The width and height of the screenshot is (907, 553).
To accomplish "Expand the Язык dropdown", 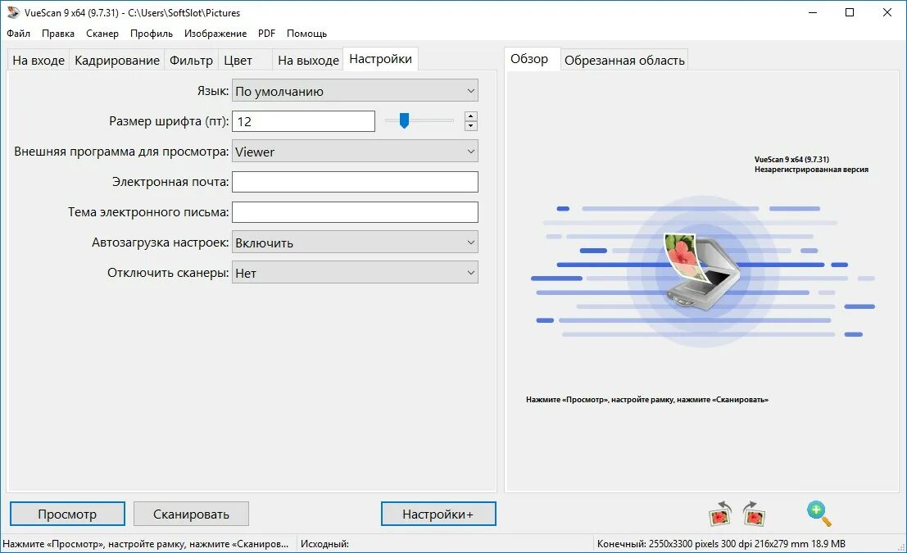I will pos(355,91).
